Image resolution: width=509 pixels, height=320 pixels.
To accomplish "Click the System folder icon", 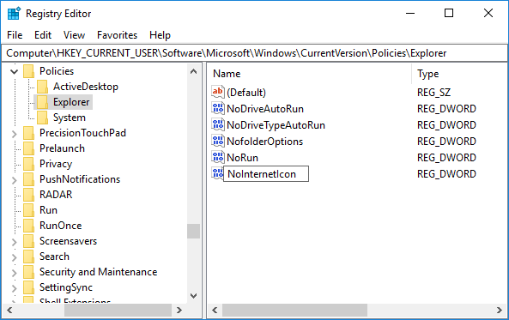I will [42, 118].
